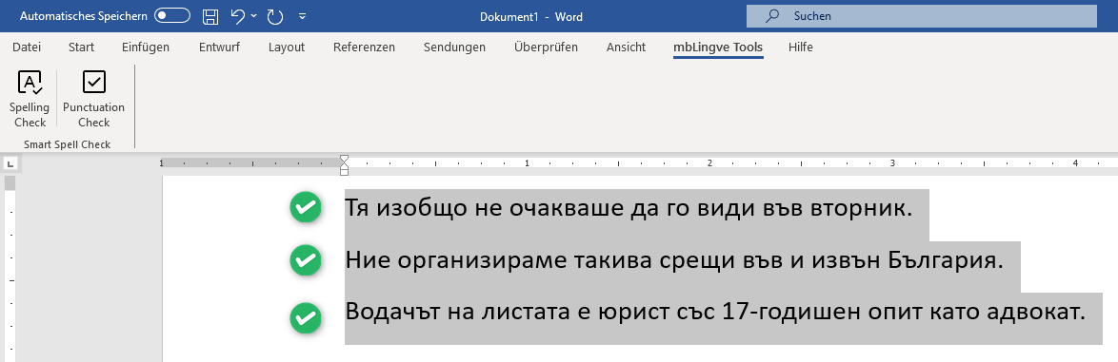The image size is (1118, 362).
Task: Switch to the Ansicht tab
Action: [626, 48]
